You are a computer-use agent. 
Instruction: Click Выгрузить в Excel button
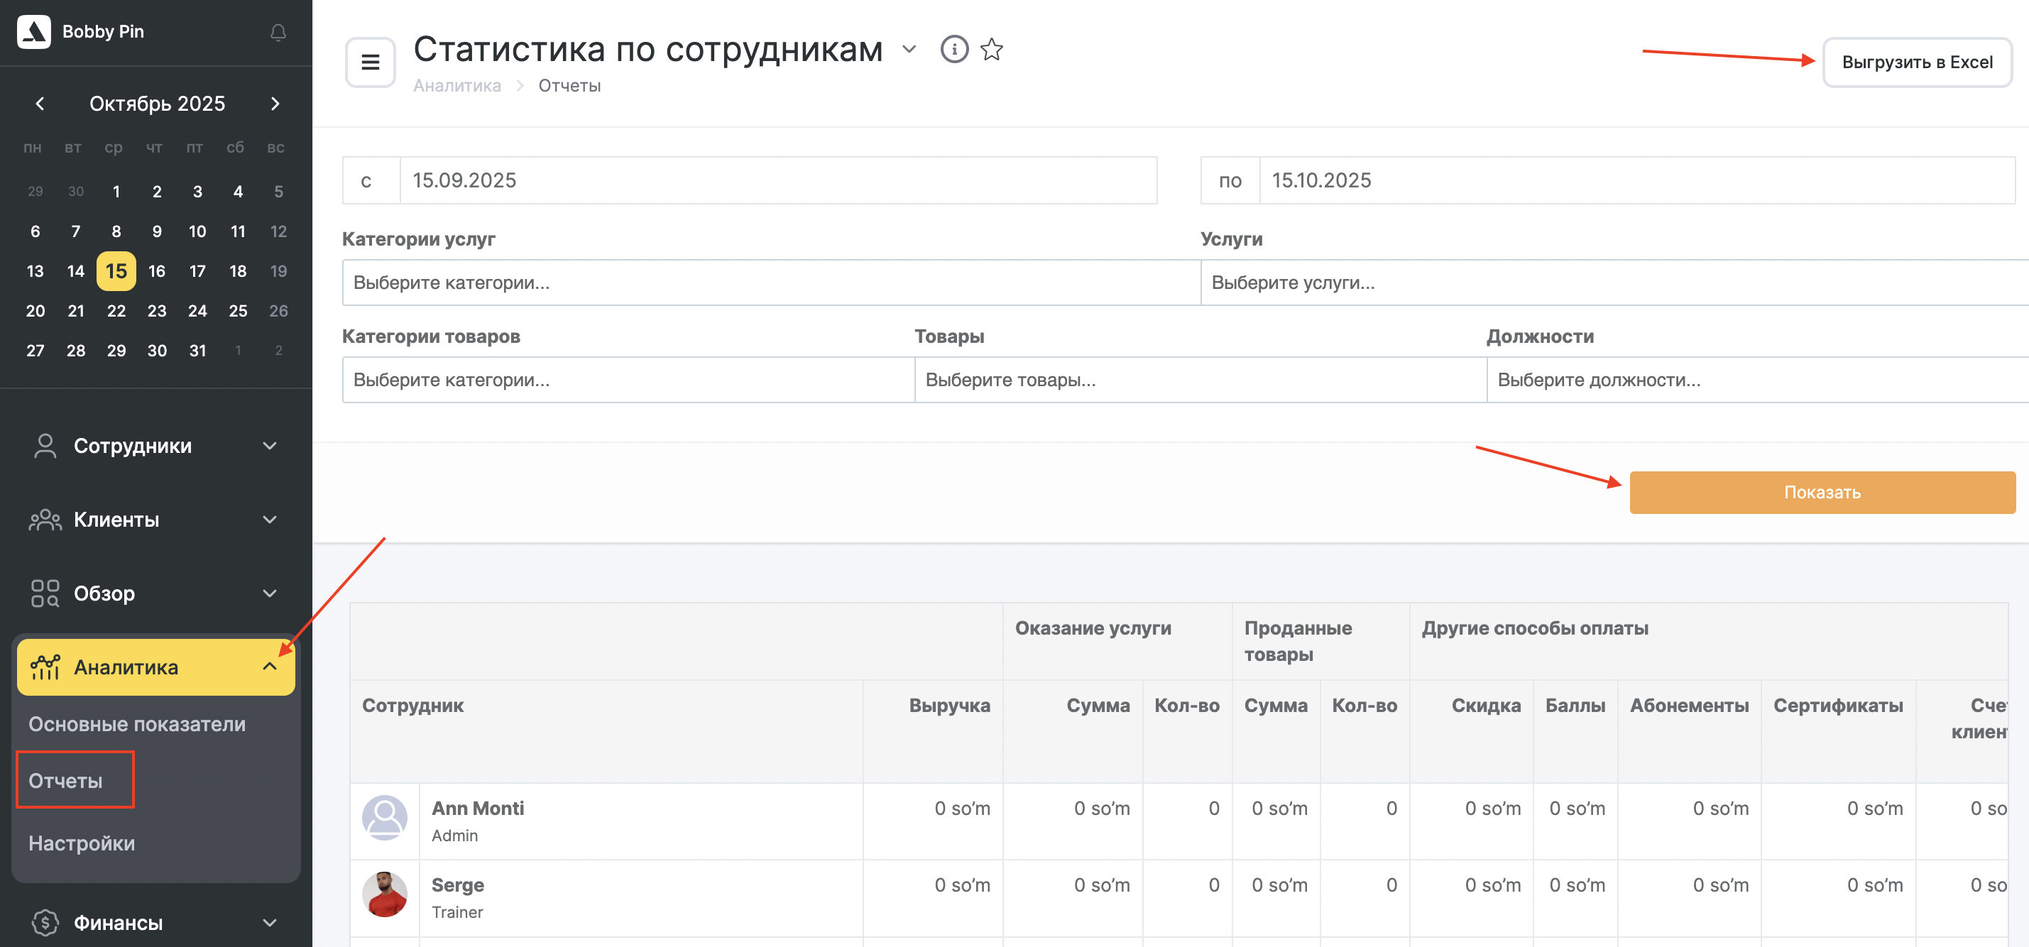1916,62
